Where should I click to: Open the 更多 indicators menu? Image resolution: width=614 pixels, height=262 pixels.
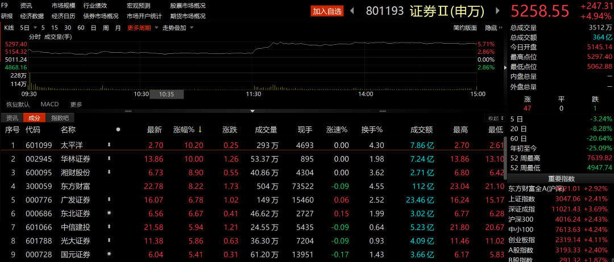click(76, 104)
